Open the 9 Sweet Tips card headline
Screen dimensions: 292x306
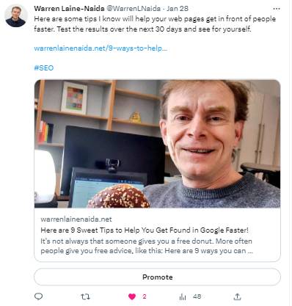(x=145, y=230)
